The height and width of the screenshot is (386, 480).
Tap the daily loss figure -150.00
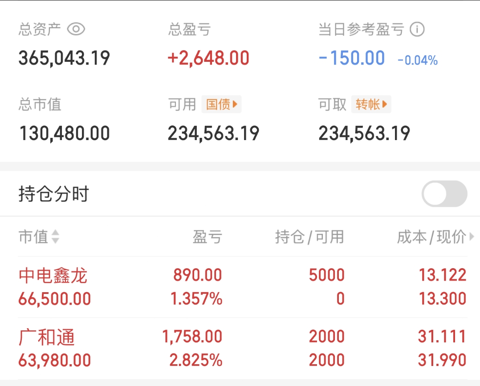coord(352,58)
